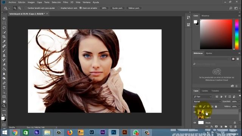Click the search icon in options bar
Screen dimensions: 242x136
(x=231, y=8)
